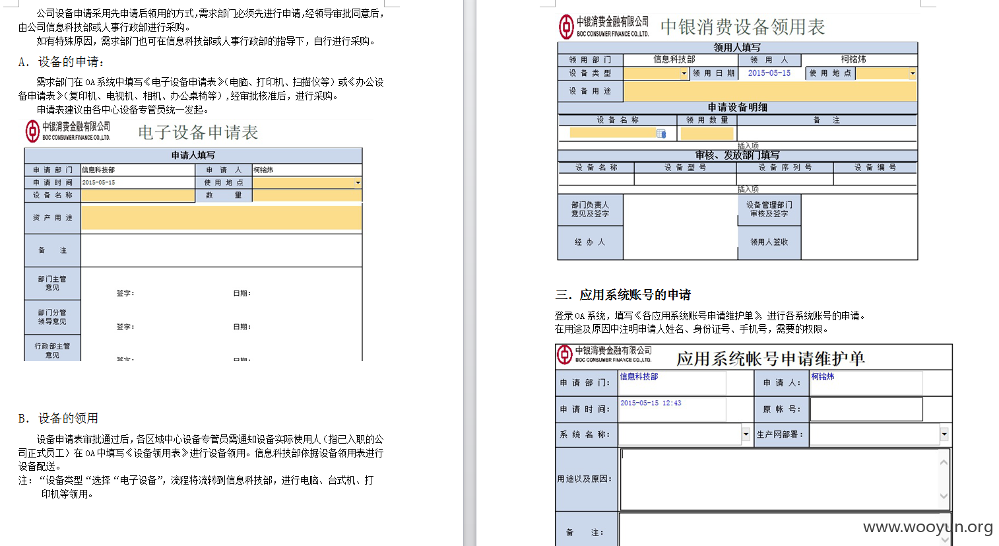Click 申请人 value 柯铭炜 in 电子设备申请表
This screenshot has width=999, height=546.
tap(263, 170)
